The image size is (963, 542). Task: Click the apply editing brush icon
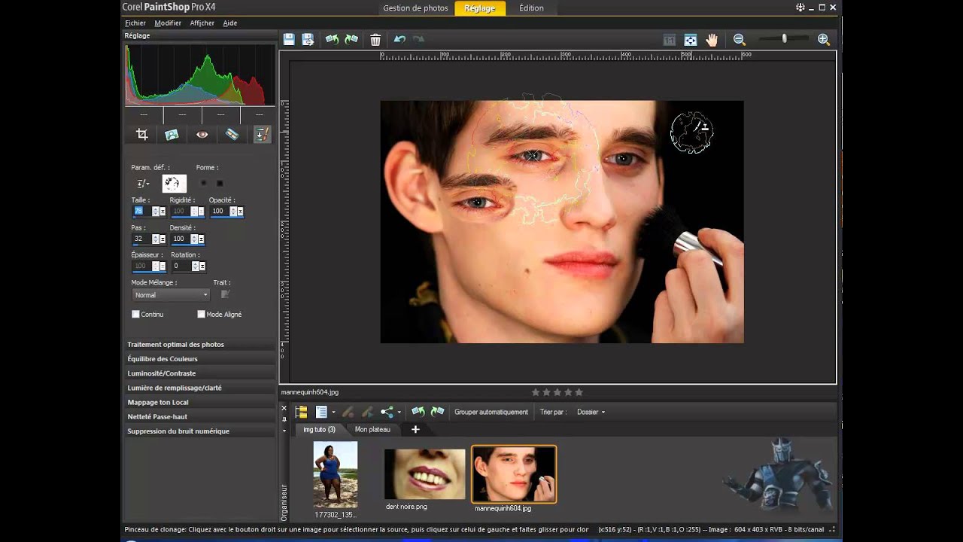(x=367, y=412)
